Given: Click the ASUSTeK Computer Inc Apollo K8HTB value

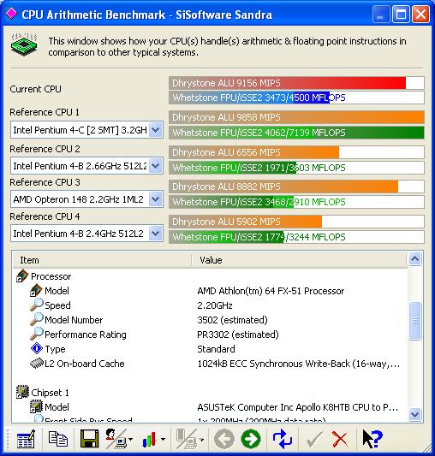Looking at the screenshot, I should pyautogui.click(x=298, y=407).
